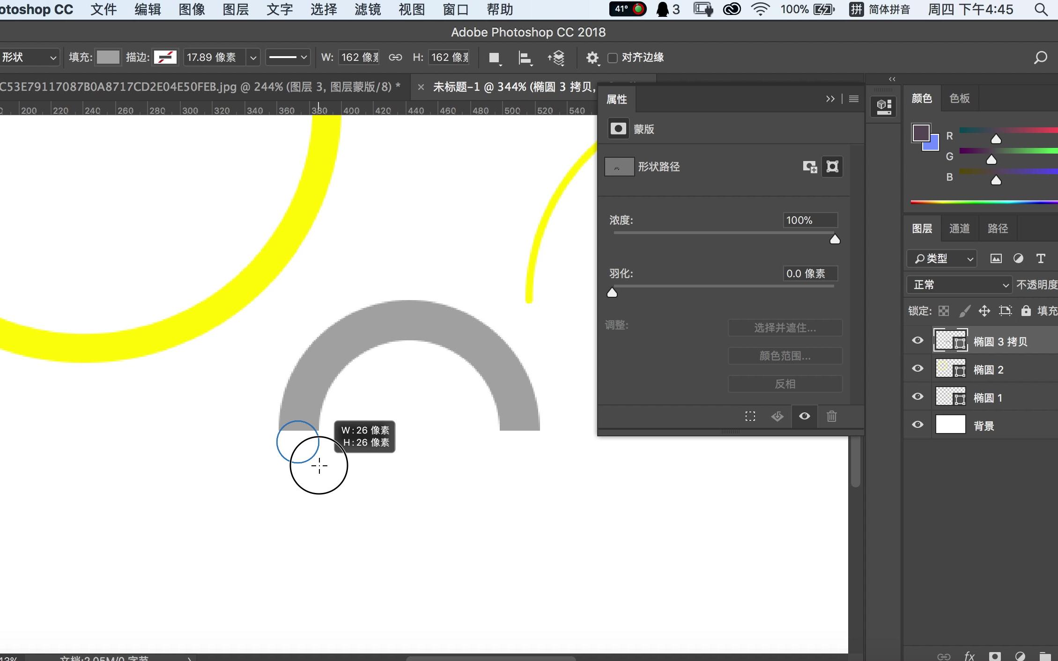Click the path arrangement stack icon
The height and width of the screenshot is (661, 1058).
click(x=556, y=58)
